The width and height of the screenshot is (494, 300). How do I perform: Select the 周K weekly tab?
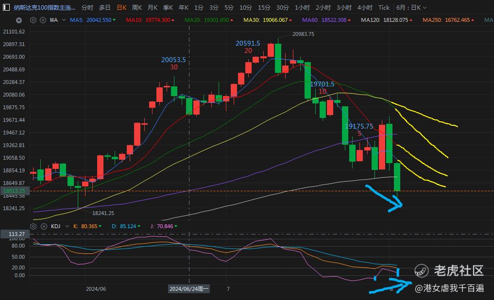(x=137, y=8)
